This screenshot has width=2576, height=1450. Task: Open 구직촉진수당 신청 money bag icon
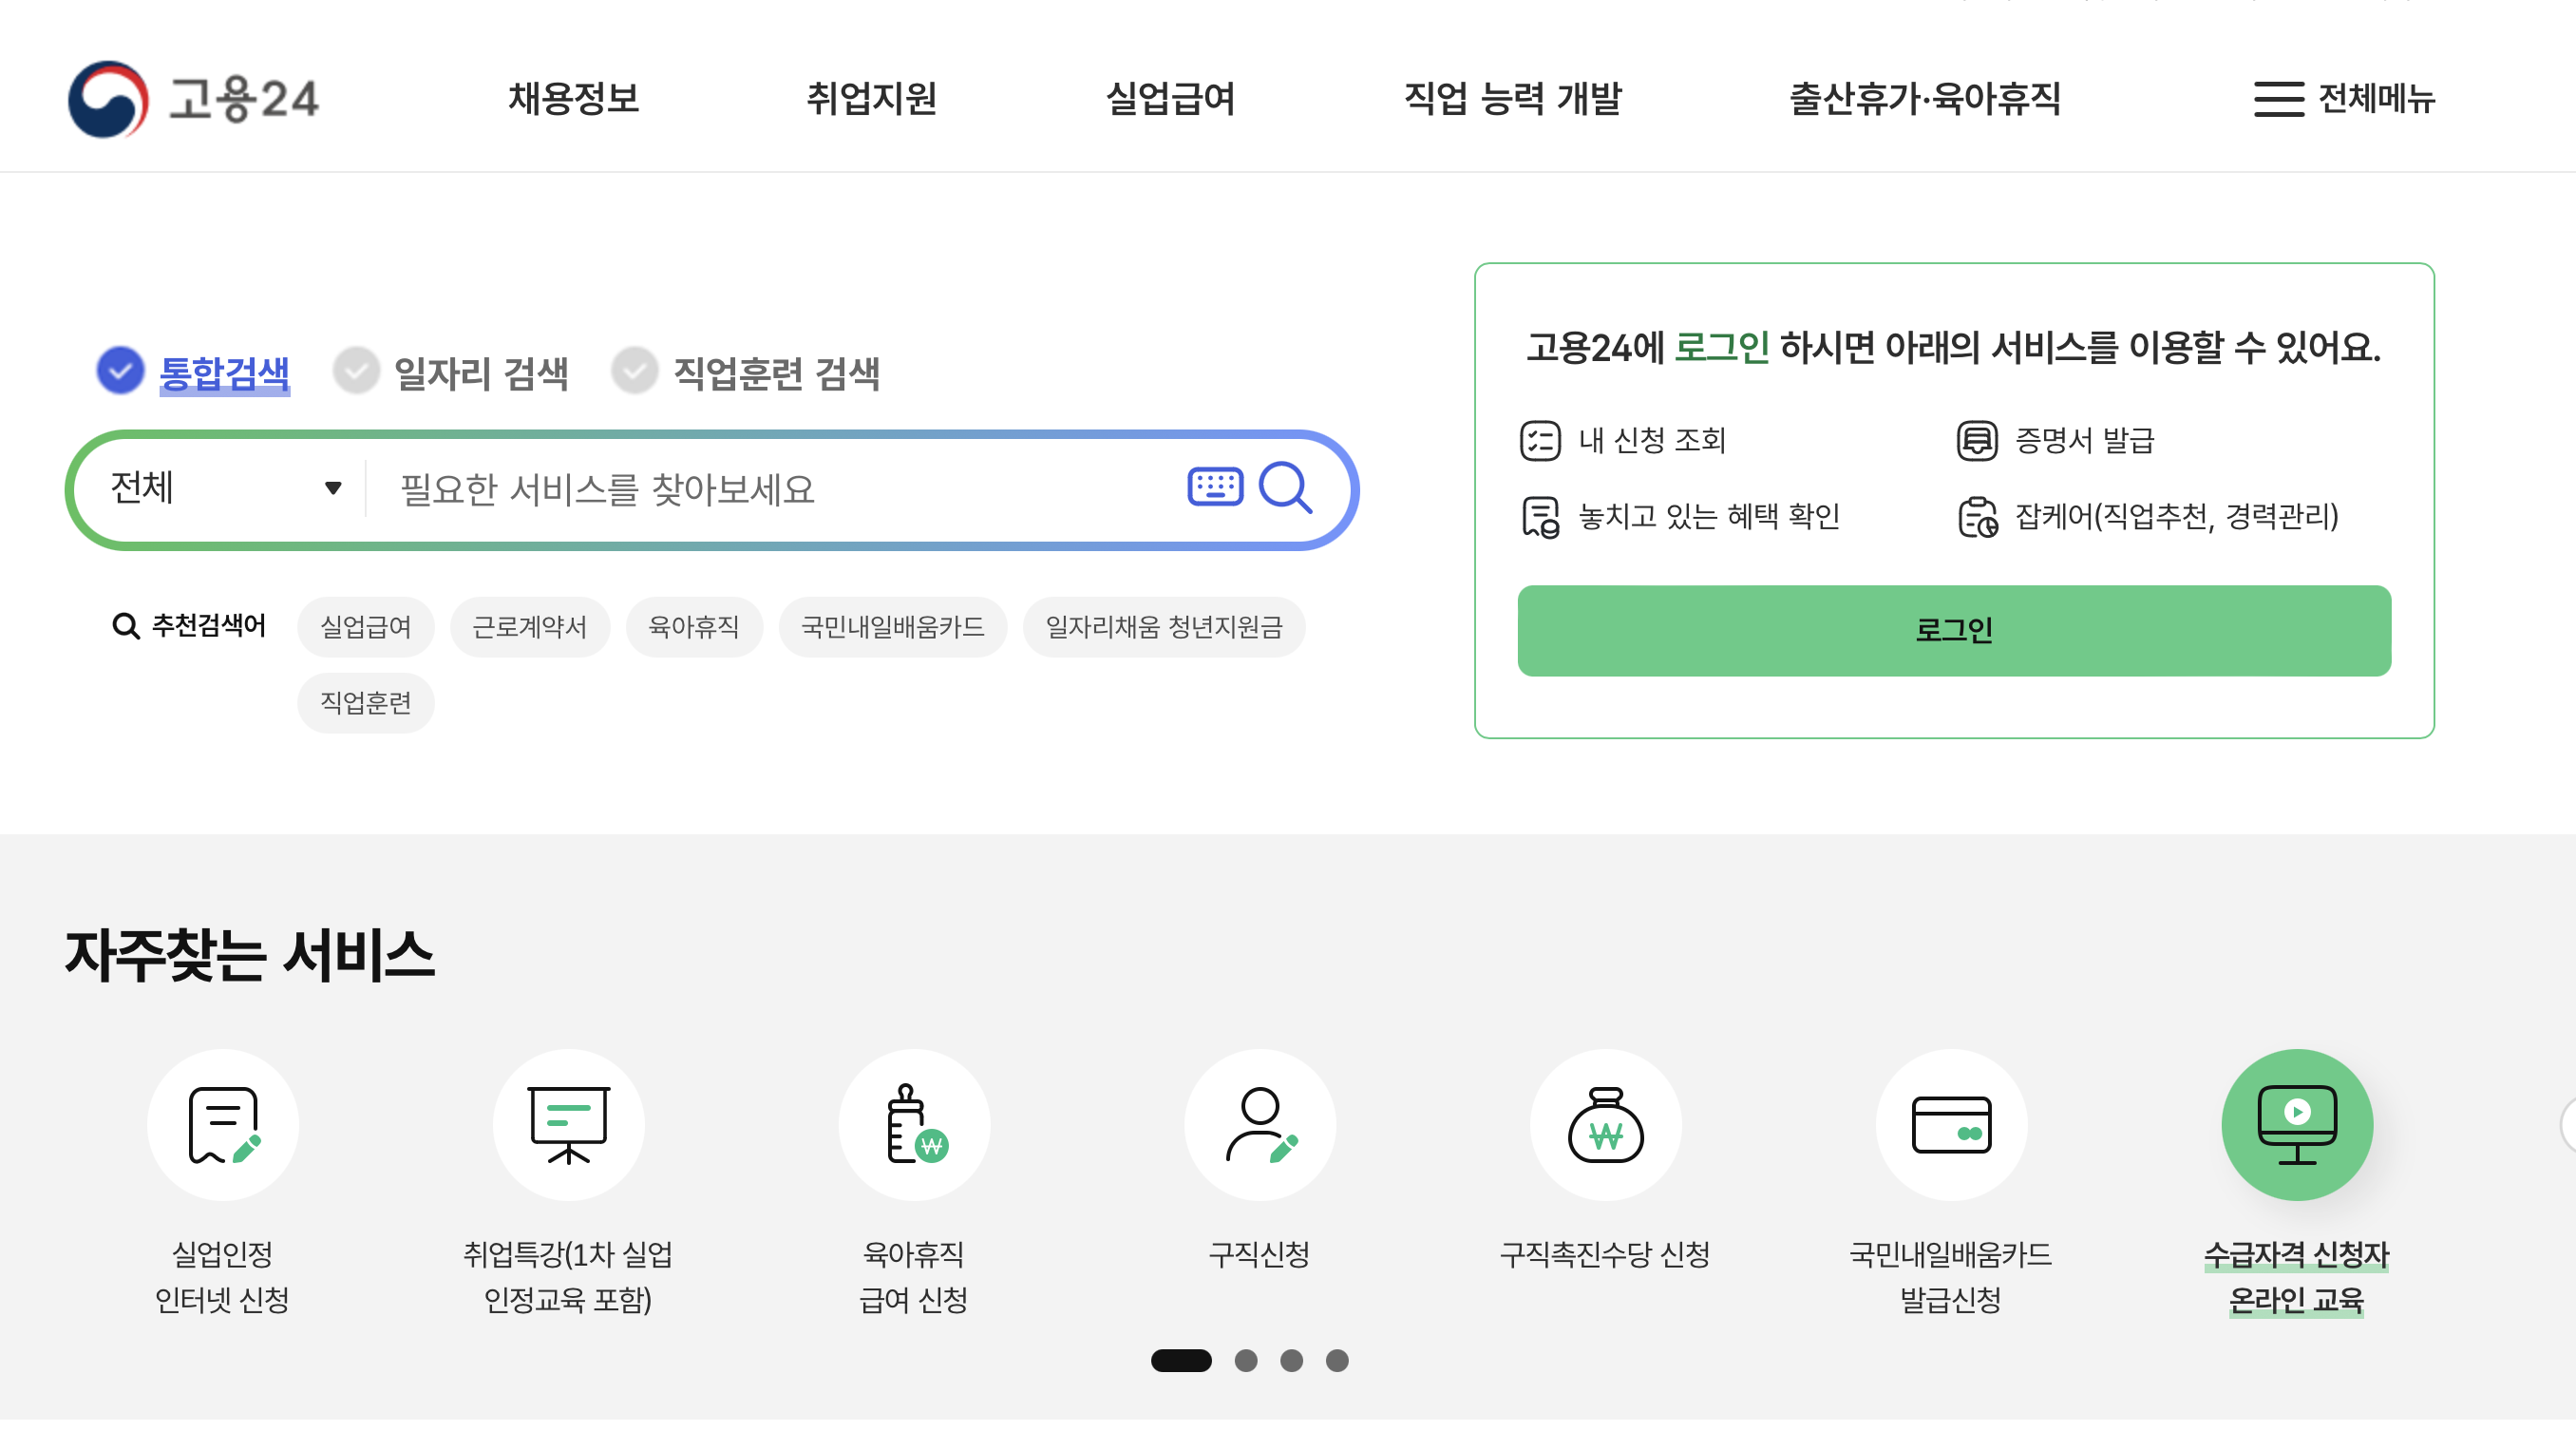point(1605,1124)
